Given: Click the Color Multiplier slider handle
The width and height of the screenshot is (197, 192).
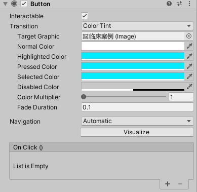Looking at the screenshot, I should point(84,97).
